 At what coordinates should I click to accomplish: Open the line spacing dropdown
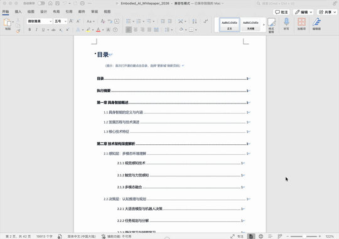[169, 29]
